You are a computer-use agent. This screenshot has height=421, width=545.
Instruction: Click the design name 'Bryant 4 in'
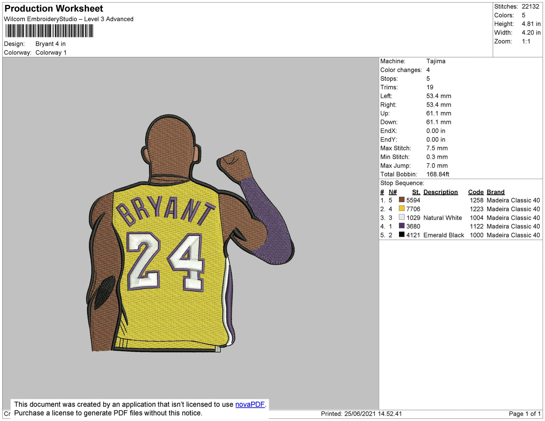pyautogui.click(x=51, y=44)
